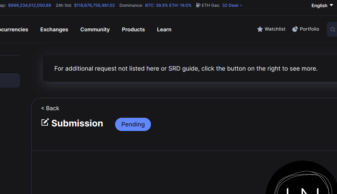The width and height of the screenshot is (337, 194).
Task: Open the Cryptocurrencies menu
Action: 14,29
